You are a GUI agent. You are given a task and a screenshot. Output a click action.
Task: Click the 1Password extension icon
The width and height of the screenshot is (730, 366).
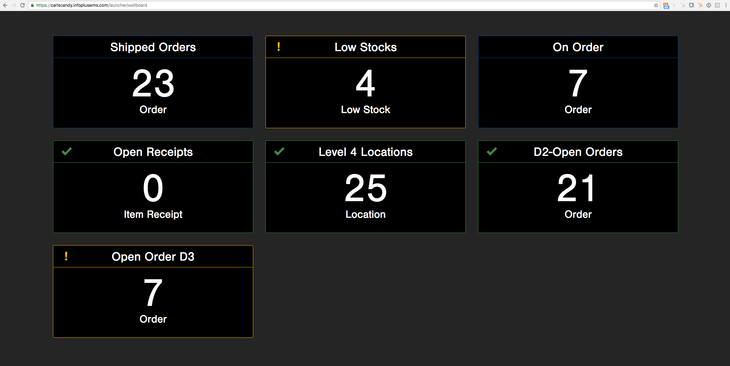(x=709, y=5)
